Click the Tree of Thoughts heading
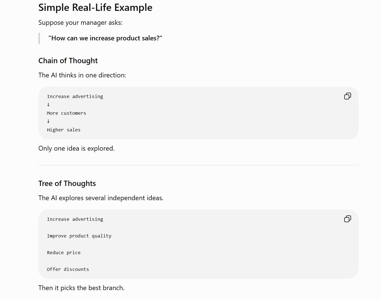Image resolution: width=381 pixels, height=299 pixels. pos(67,183)
